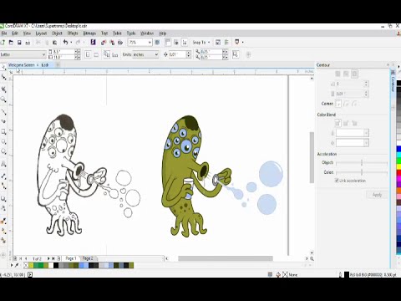Image resolution: width=401 pixels, height=301 pixels.
Task: Open the zoom level dropdown
Action: (150, 43)
